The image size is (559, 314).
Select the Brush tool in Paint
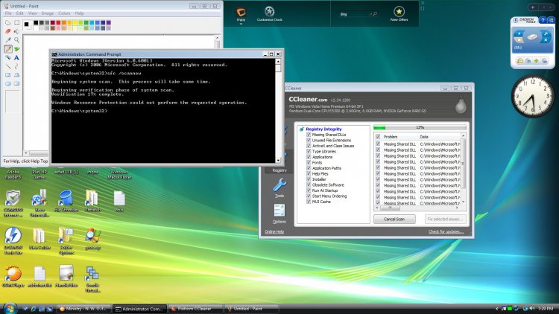point(16,49)
